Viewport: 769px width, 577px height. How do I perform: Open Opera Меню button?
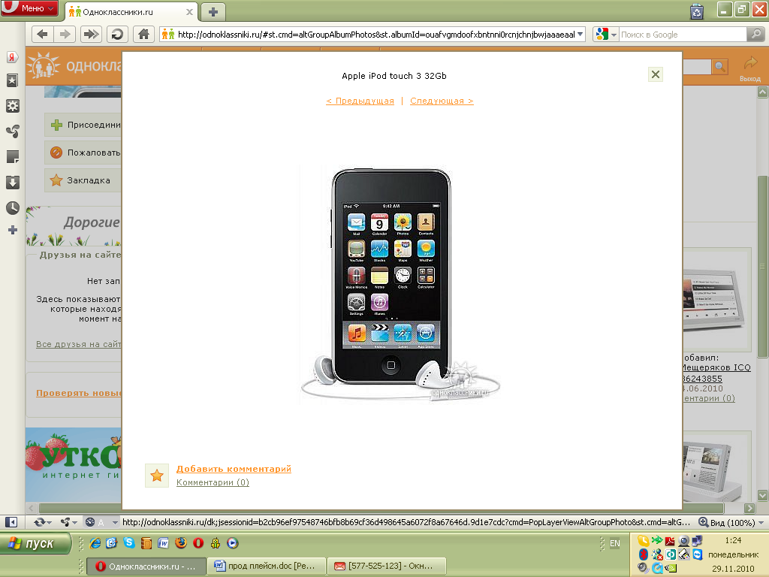coord(30,8)
